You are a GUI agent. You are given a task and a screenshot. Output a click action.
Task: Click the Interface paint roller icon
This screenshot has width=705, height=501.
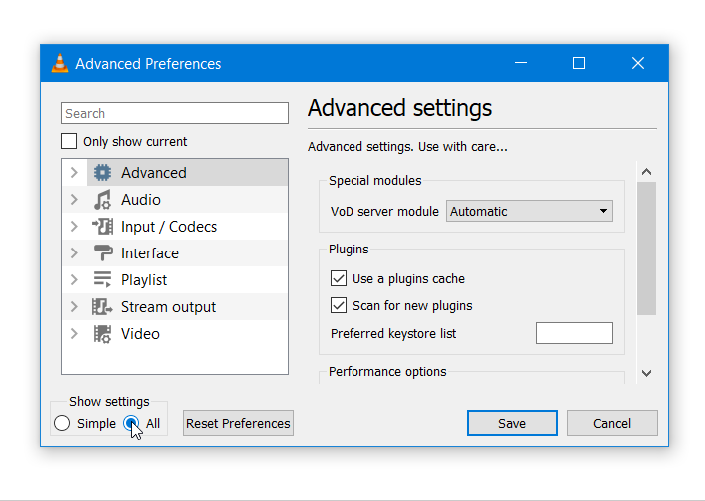click(103, 252)
